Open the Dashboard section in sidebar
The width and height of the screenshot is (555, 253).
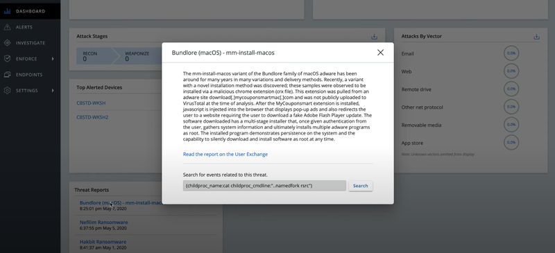click(30, 11)
